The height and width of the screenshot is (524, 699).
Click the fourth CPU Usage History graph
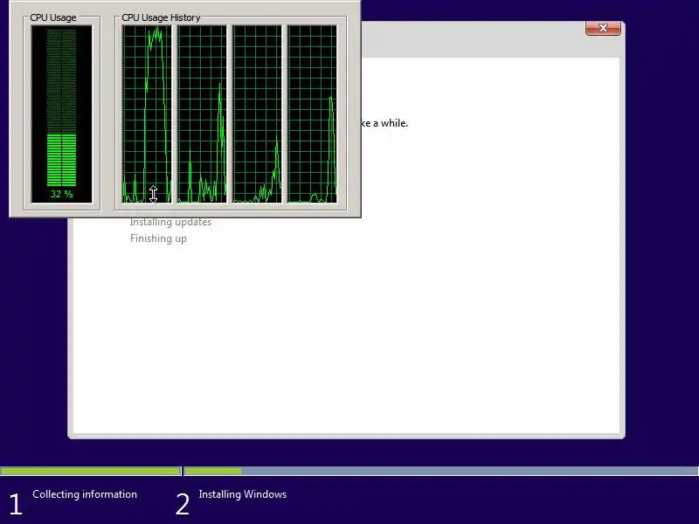(313, 114)
